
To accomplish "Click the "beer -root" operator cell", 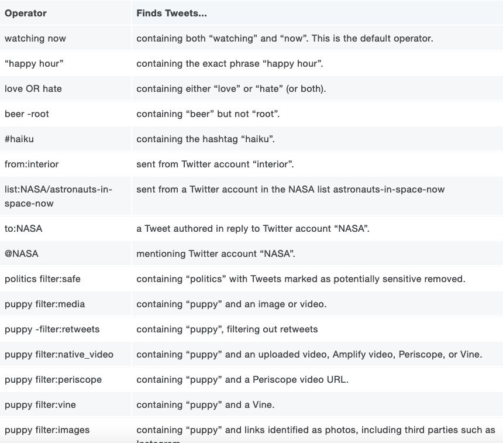I will coord(27,114).
